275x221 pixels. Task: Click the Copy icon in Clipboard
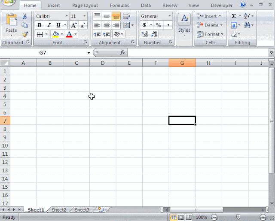click(x=24, y=25)
